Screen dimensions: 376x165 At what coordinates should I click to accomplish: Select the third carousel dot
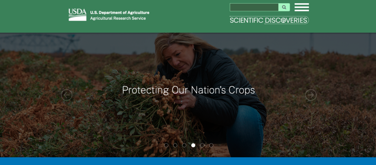(x=184, y=145)
